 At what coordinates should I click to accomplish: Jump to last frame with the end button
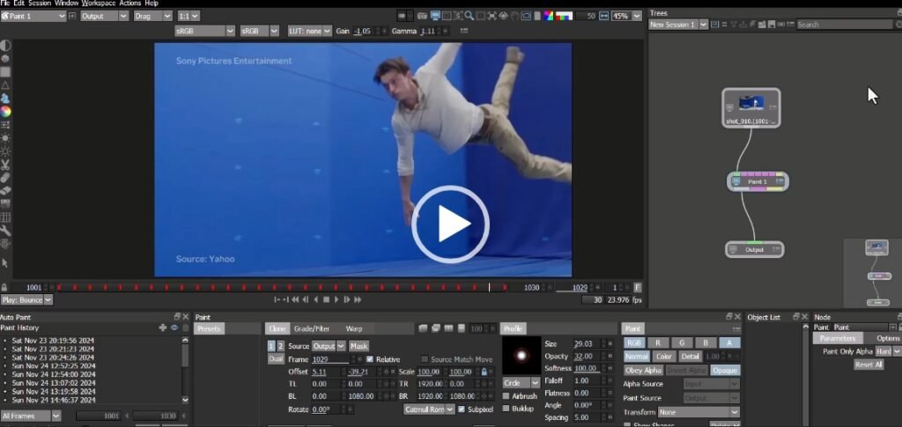[x=358, y=299]
